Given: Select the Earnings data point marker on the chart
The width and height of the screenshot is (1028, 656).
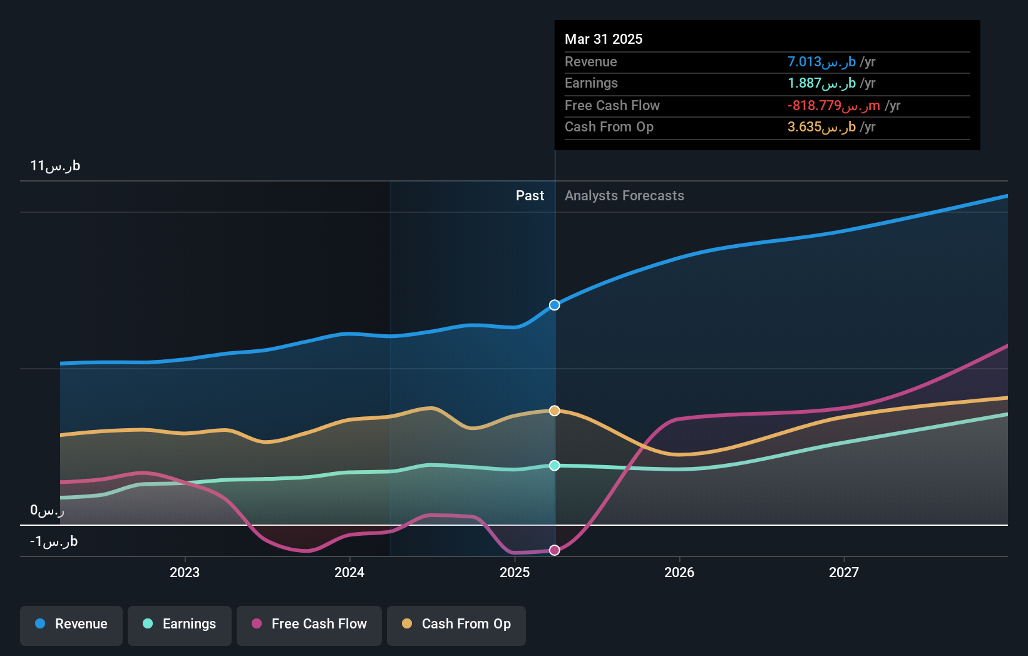Looking at the screenshot, I should coord(554,465).
